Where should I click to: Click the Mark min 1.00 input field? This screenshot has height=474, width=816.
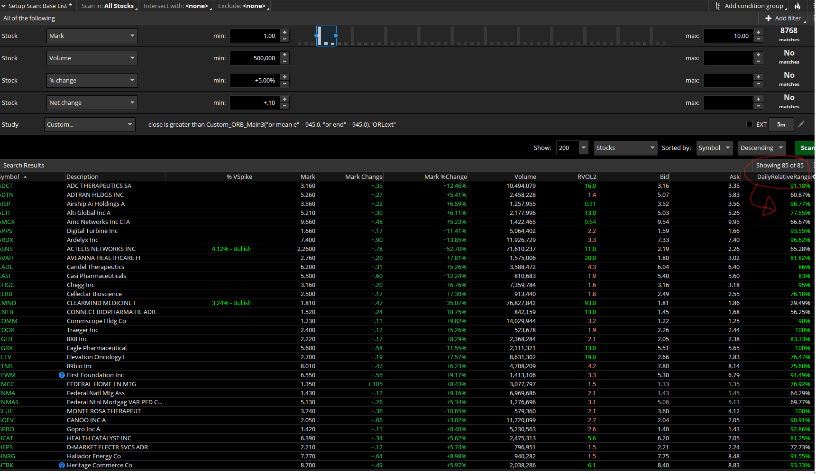255,36
